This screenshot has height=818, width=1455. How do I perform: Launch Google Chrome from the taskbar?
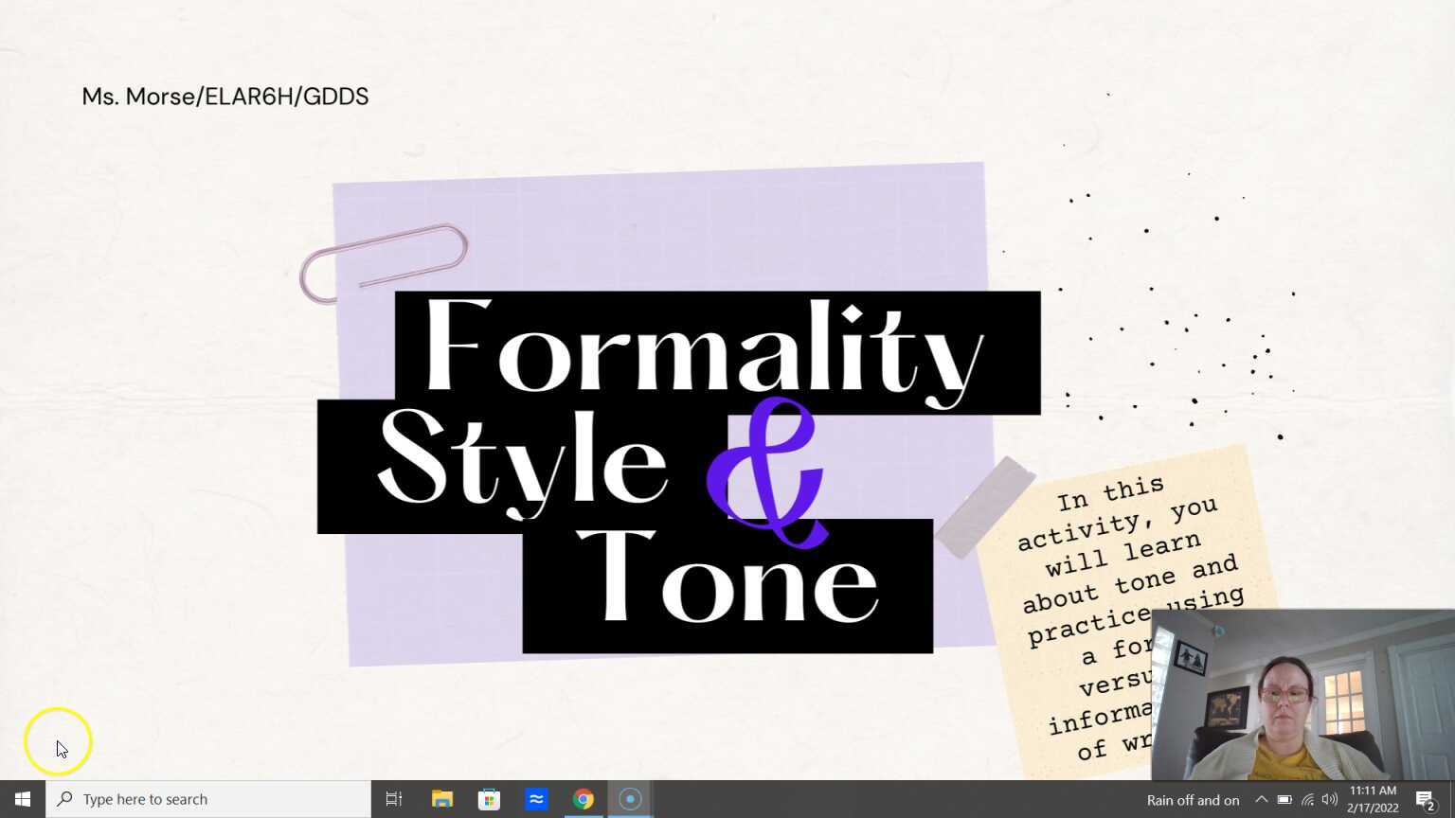pyautogui.click(x=584, y=798)
